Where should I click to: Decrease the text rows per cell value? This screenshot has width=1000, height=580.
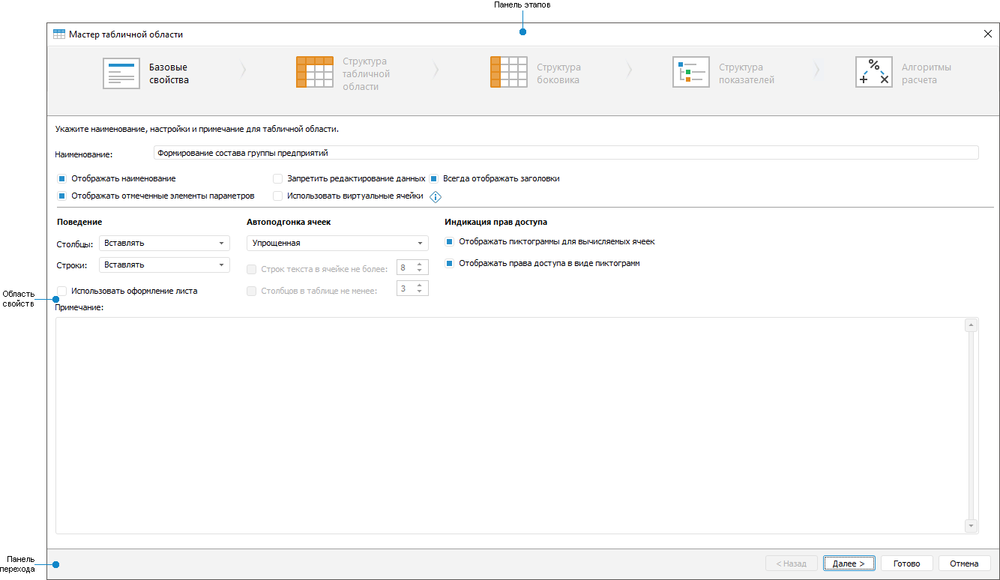click(420, 271)
